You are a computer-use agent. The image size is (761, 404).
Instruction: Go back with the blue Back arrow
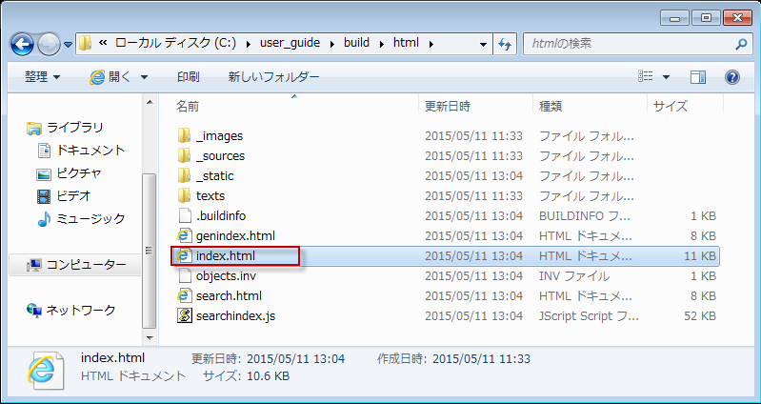click(22, 44)
